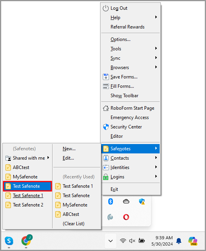
Task: Click the Shared with me folder icon
Action: click(8, 158)
